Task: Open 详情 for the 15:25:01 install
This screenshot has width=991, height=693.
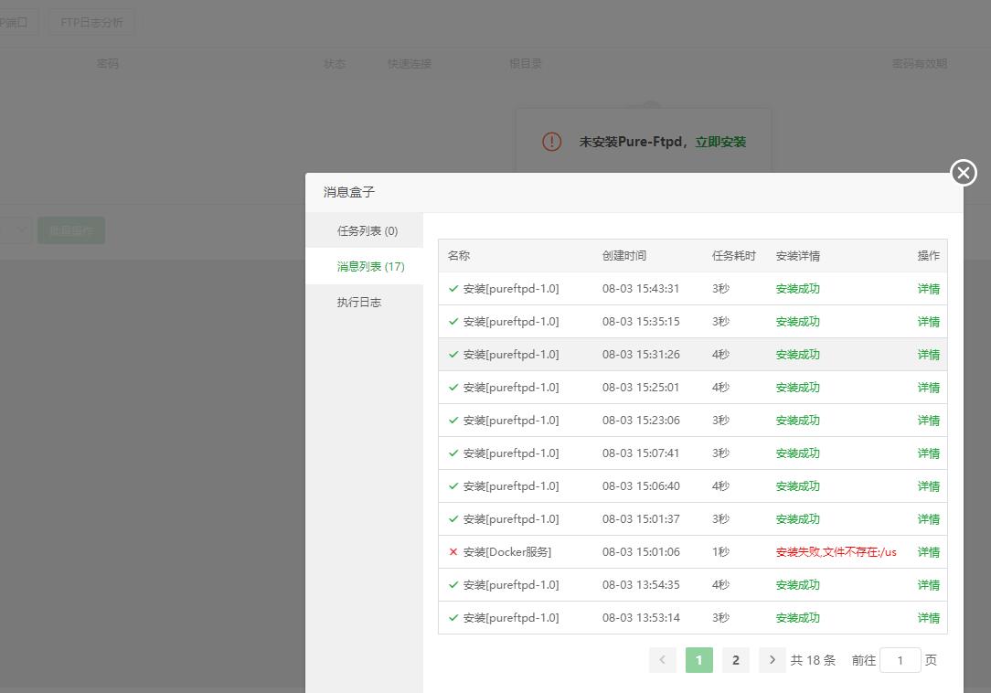Action: (x=929, y=388)
